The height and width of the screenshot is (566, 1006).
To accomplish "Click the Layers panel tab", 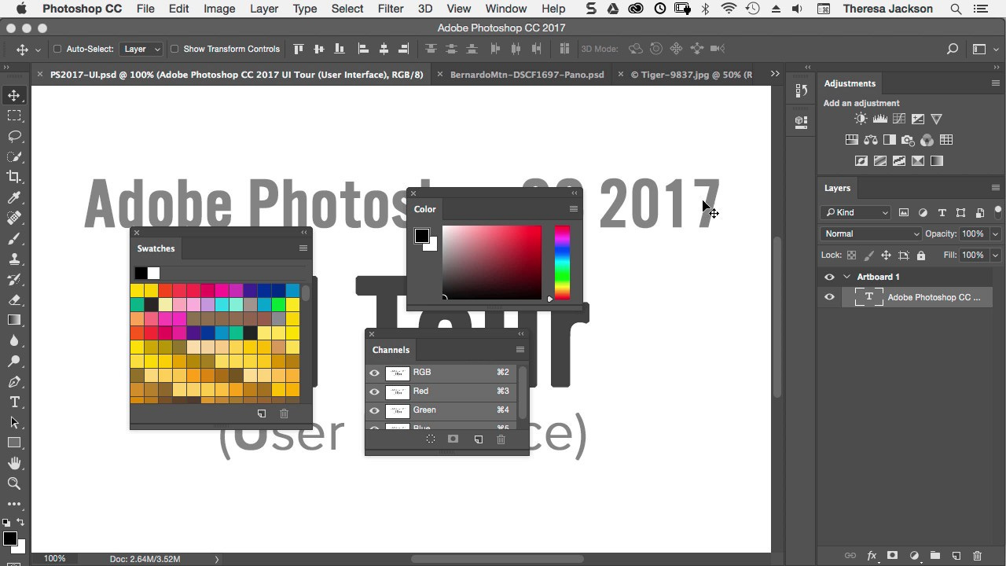I will 837,188.
